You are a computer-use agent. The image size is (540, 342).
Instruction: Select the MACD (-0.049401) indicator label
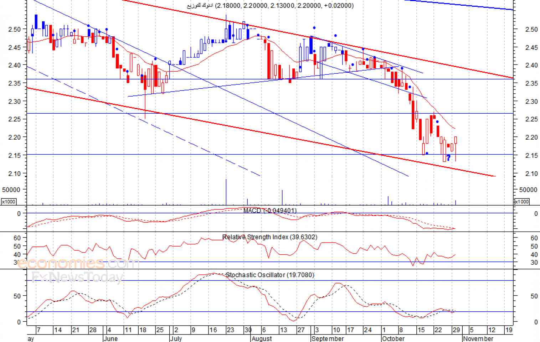pos(270,211)
